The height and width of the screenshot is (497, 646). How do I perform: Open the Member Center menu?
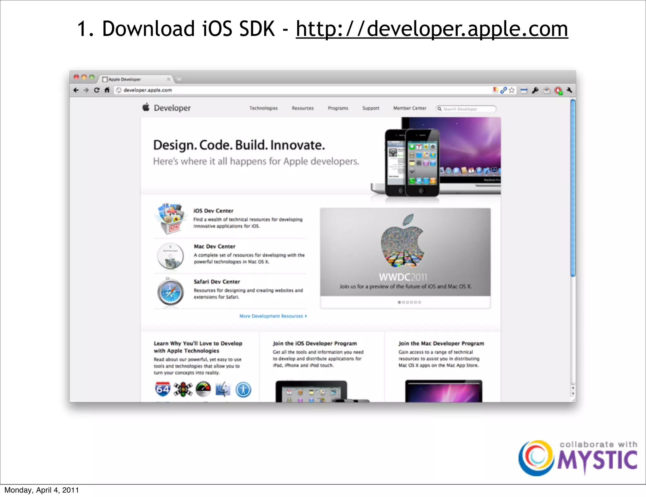(410, 108)
